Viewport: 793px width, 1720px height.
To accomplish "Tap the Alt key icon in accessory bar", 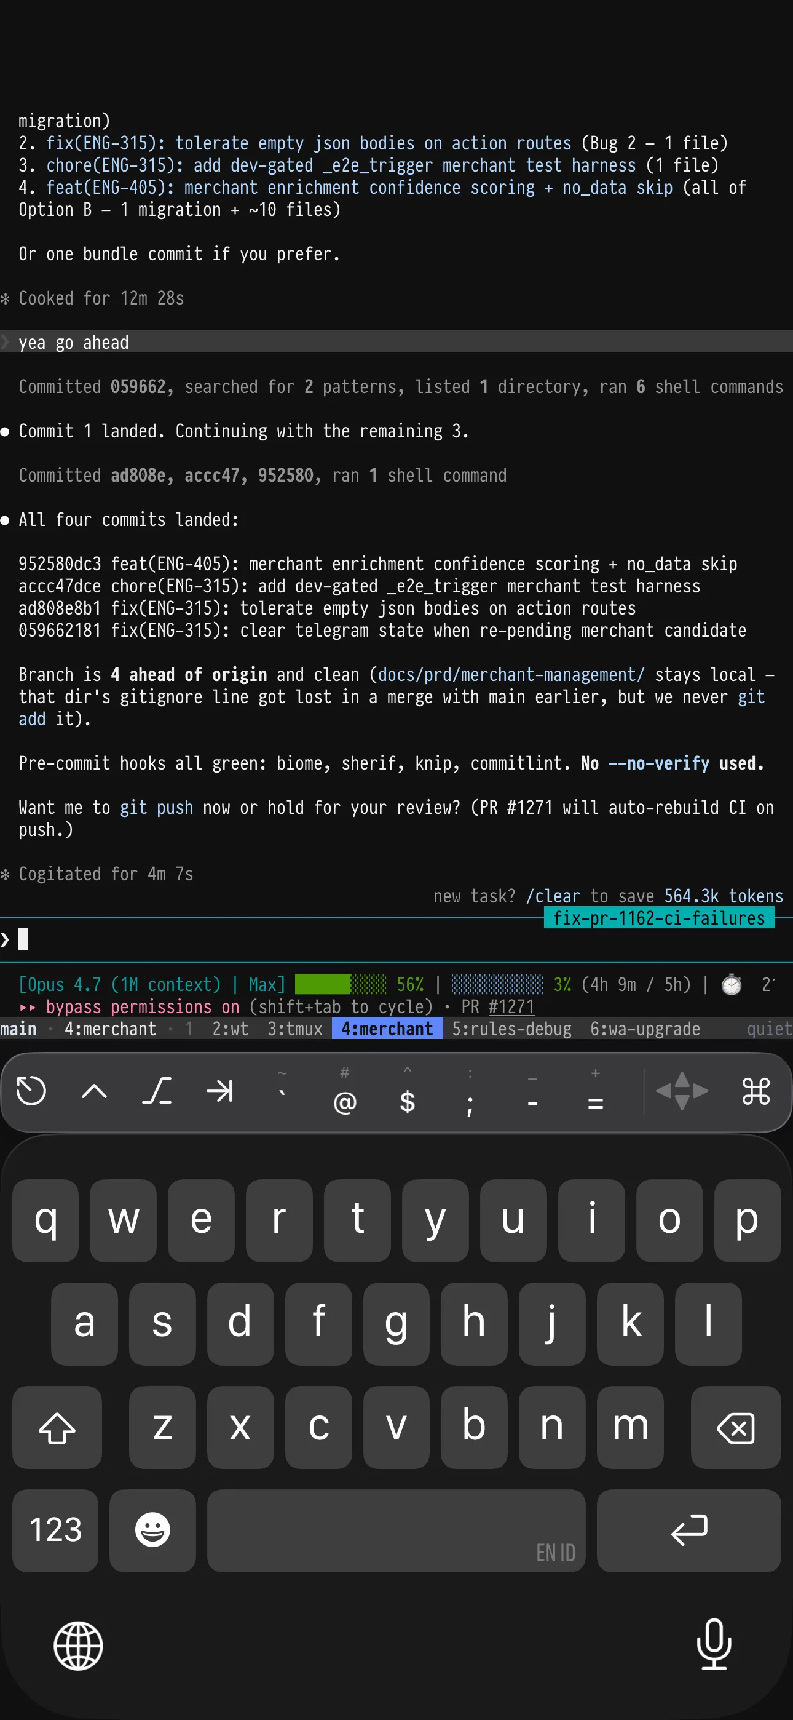I will pos(157,1092).
